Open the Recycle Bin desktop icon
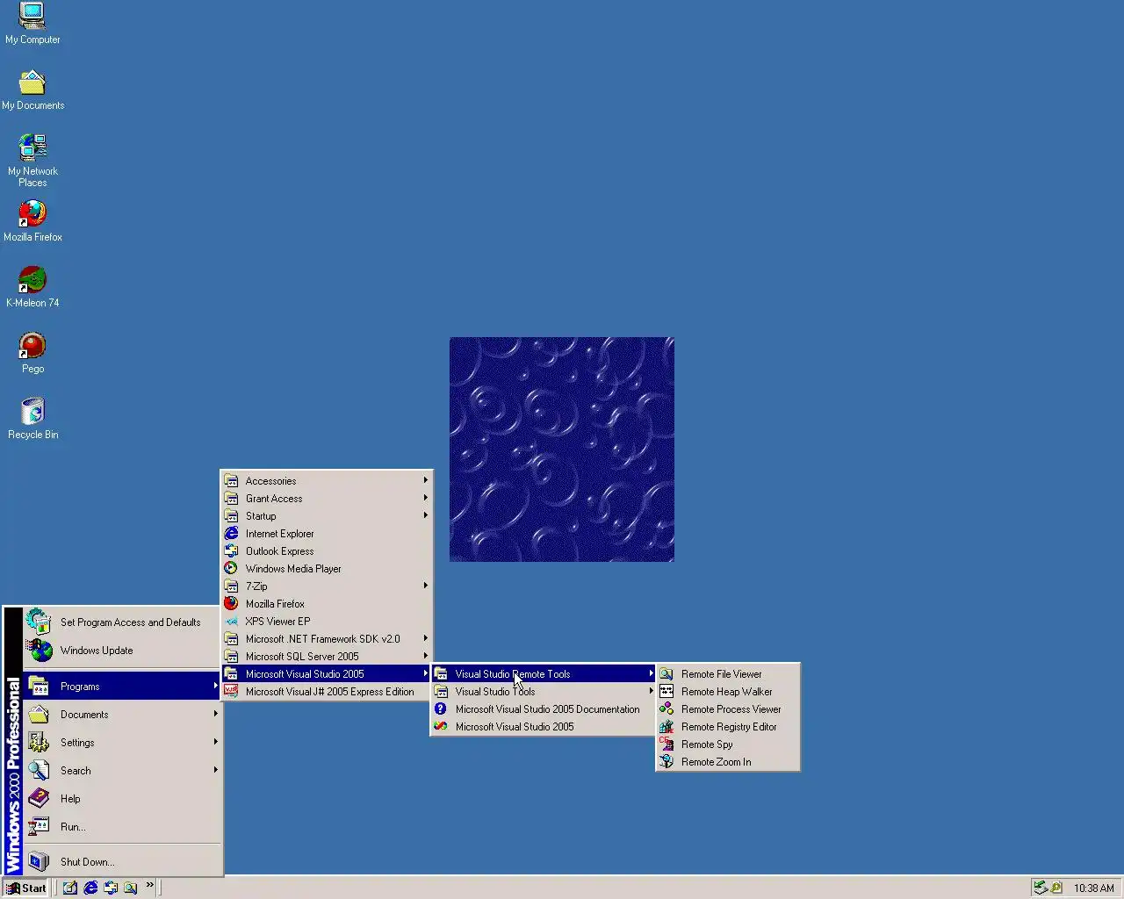 [x=32, y=419]
